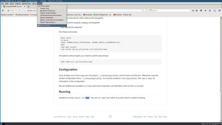Click workspace 1 in the bottom bar
222x125 pixels.
pyautogui.click(x=1, y=124)
